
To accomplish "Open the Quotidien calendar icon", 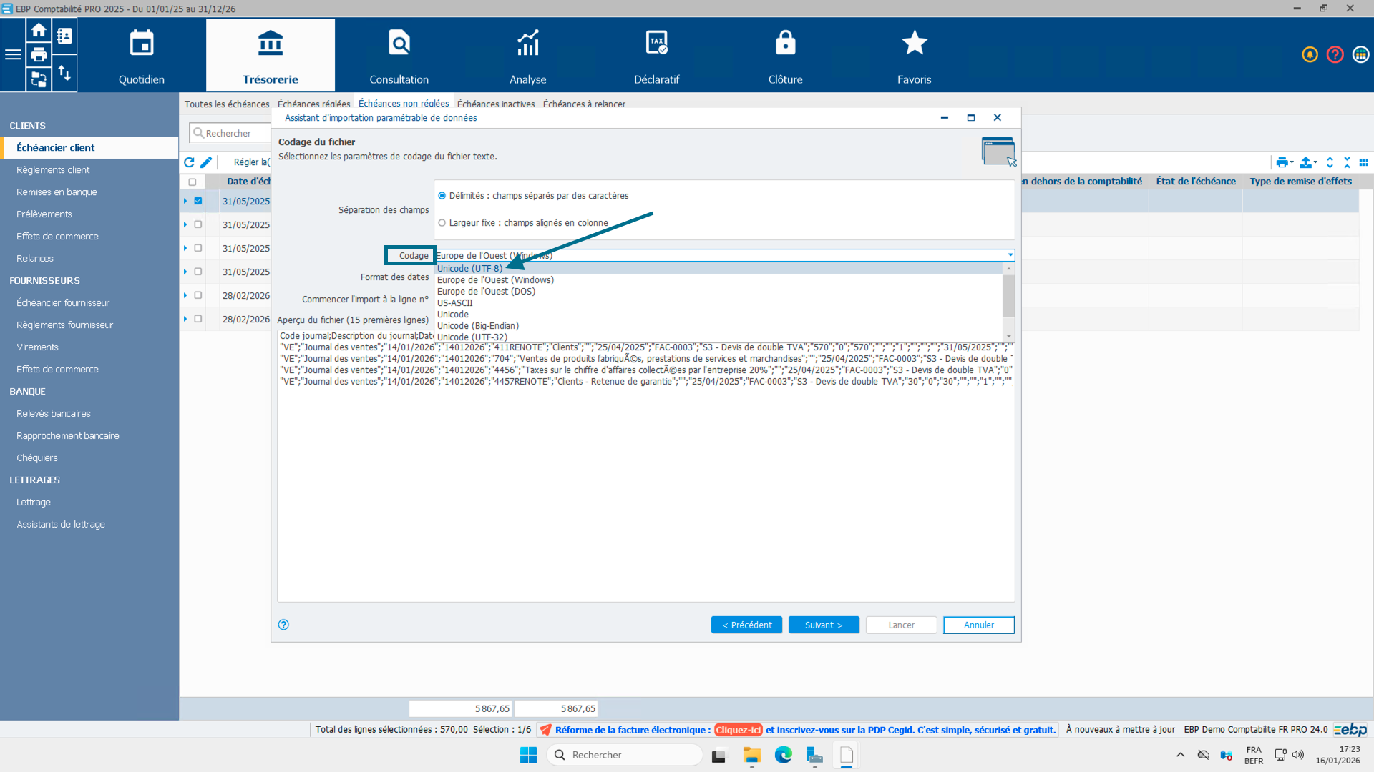I will pyautogui.click(x=142, y=44).
